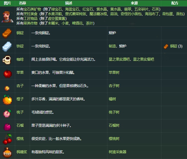Open the 未碾米 link

[53, 23]
